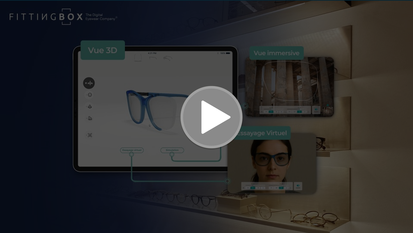The width and height of the screenshot is (413, 233).
Task: Open the face icon in tablet sidebar
Action: [90, 95]
